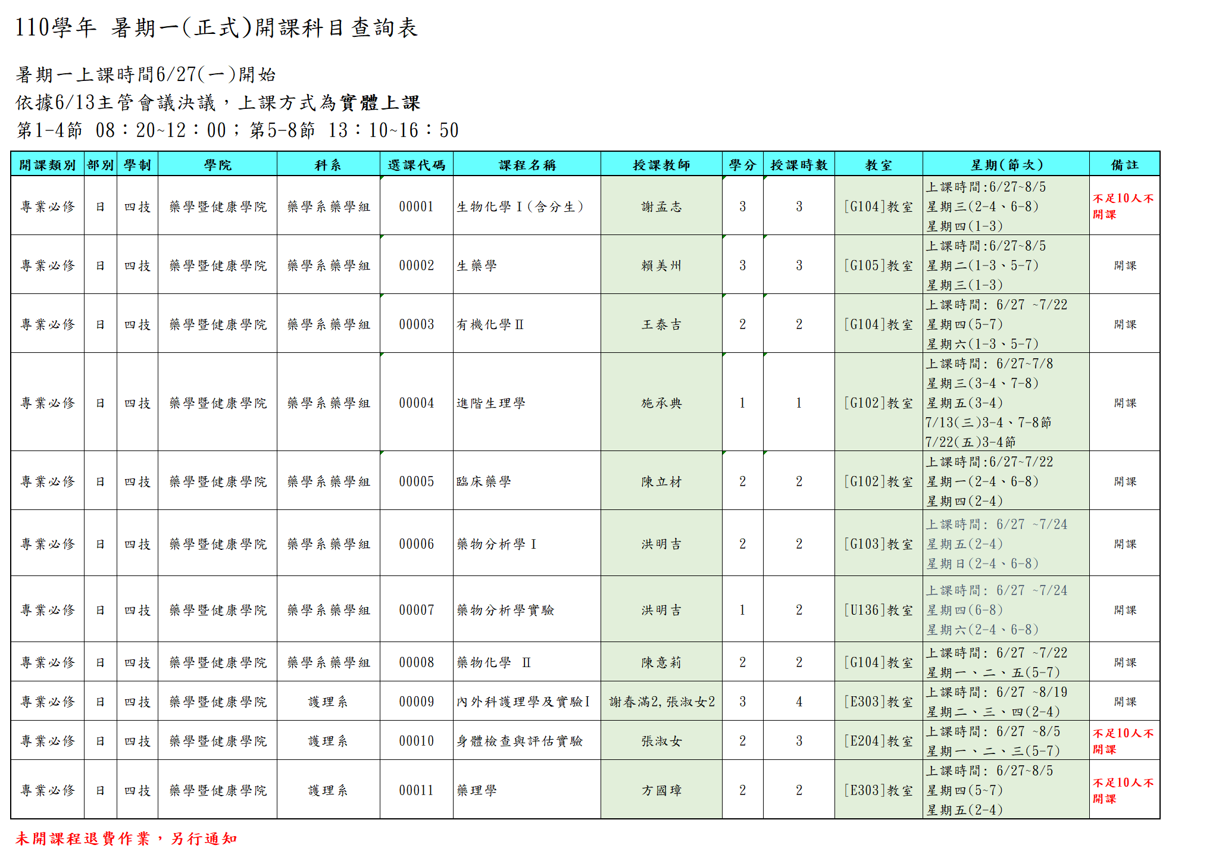Click the 課程名稱 column header
Viewport: 1219px width, 848px height.
pyautogui.click(x=527, y=165)
